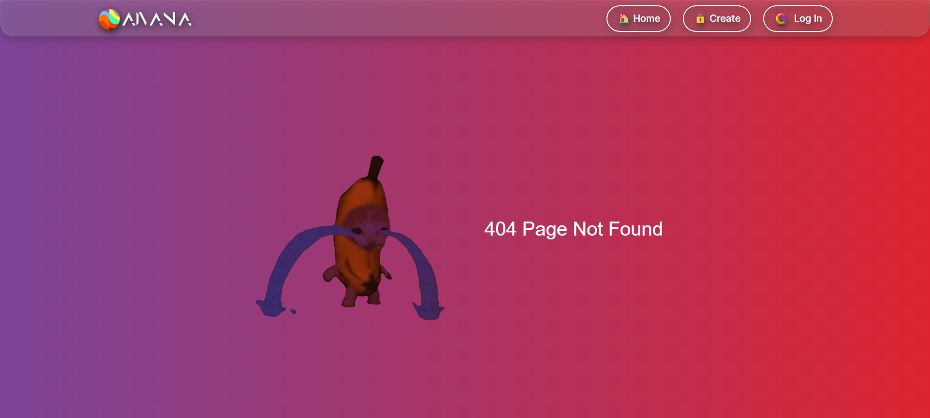Click the Google icon in Log In
Screen dimensions: 930x418
point(781,18)
